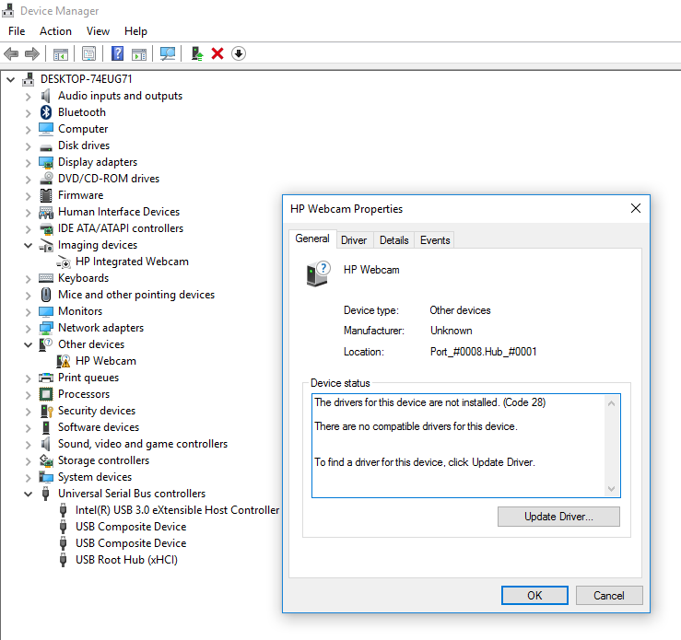Click the red X Uninstall device icon
The height and width of the screenshot is (640, 681).
click(217, 53)
